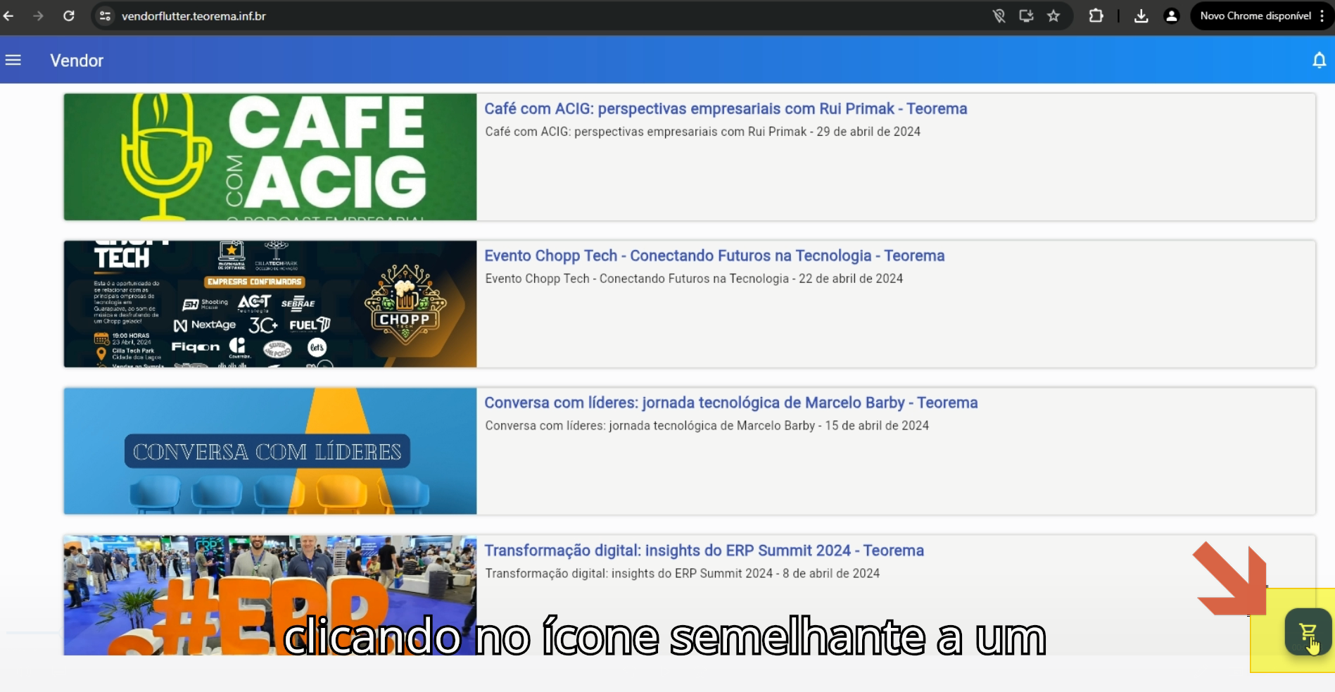Bookmark this page with the star
Screen dimensions: 1335x692
1053,15
